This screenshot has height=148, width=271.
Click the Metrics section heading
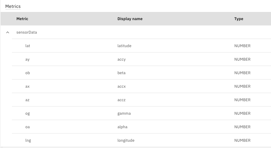[x=13, y=6]
